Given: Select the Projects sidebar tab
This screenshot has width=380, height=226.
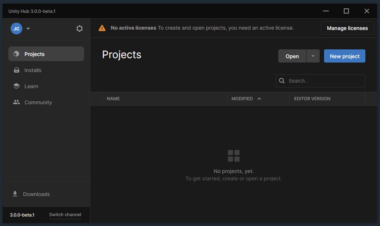Looking at the screenshot, I should [46, 54].
